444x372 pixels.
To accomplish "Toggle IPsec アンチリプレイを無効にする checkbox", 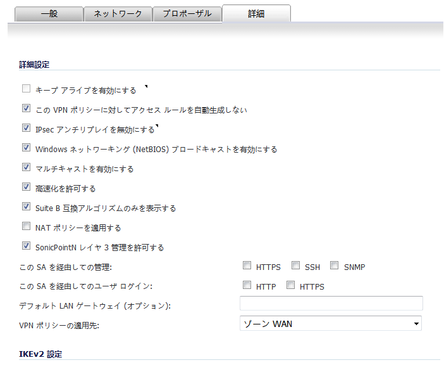I will tap(26, 127).
